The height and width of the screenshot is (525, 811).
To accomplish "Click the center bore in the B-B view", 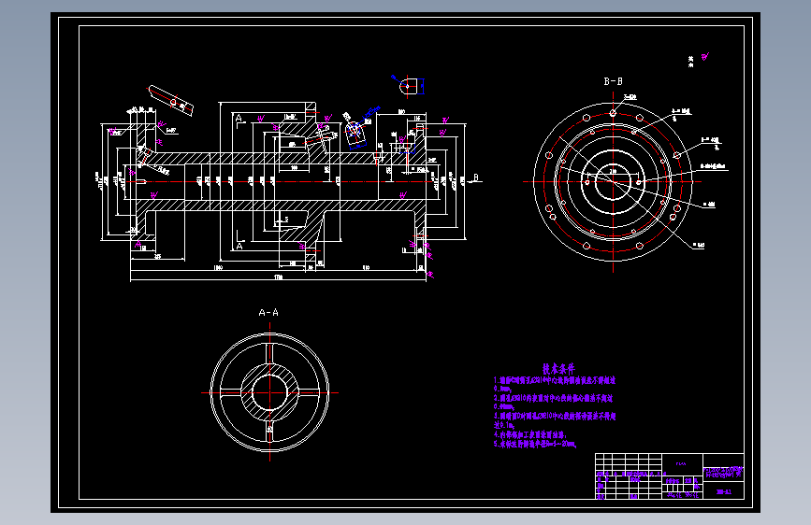I will tap(613, 182).
